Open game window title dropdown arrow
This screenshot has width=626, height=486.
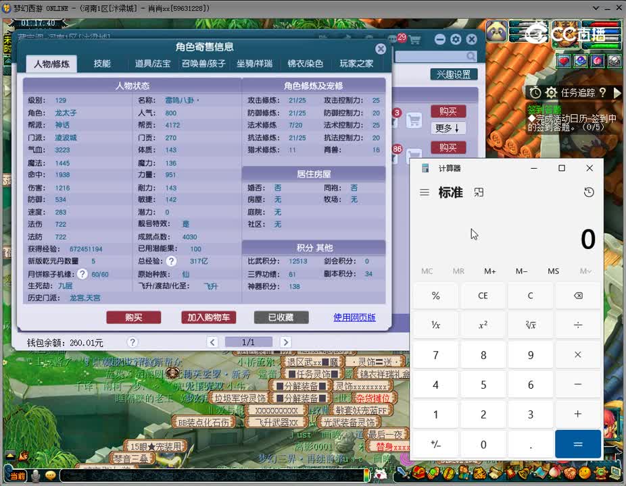click(x=596, y=8)
